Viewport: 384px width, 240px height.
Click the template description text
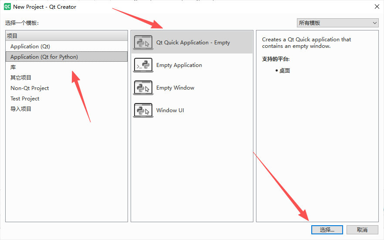[x=307, y=43]
